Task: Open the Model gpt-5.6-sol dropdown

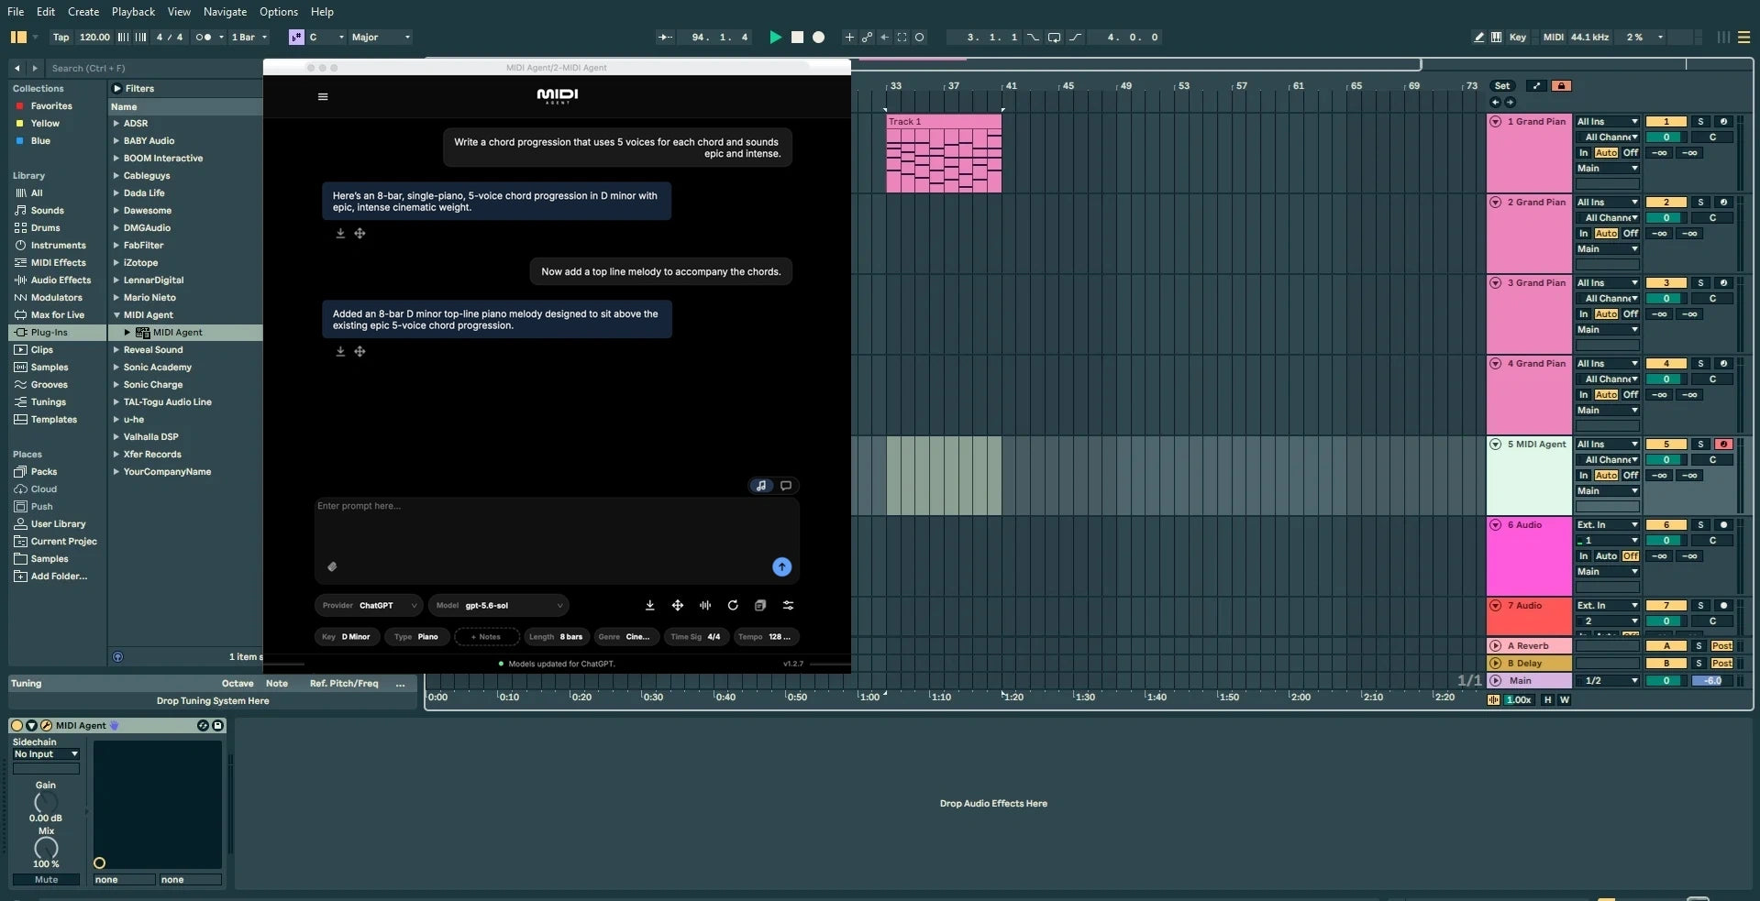Action: 499,606
